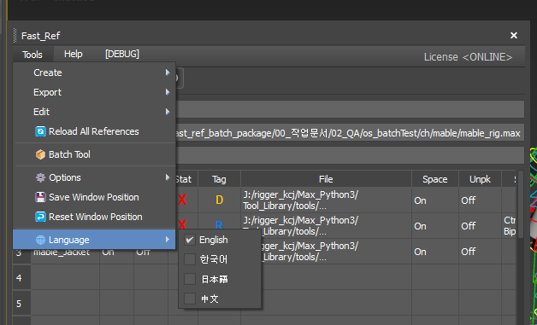Click the table's vertical scrollbar
This screenshot has height=325, width=537.
pos(521,205)
